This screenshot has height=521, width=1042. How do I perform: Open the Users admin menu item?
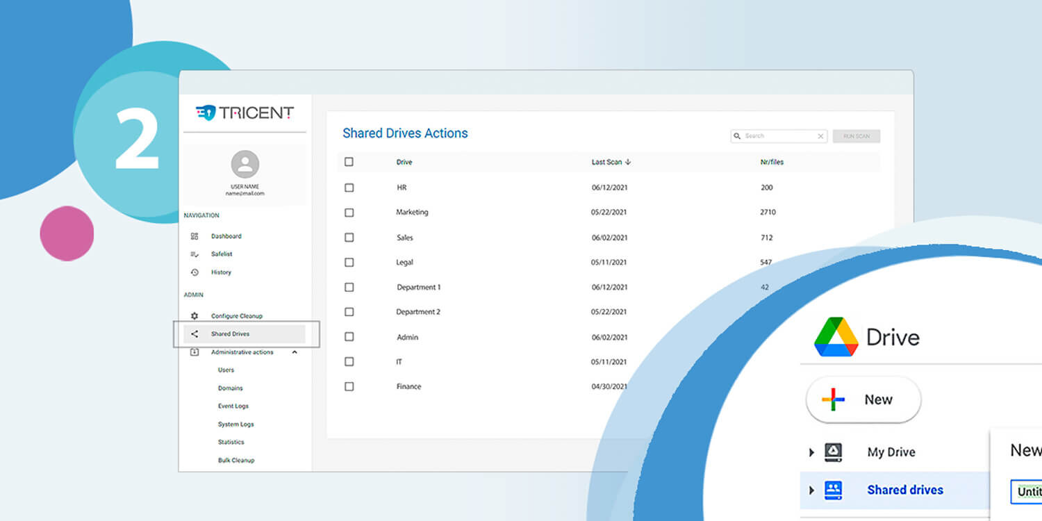[226, 370]
